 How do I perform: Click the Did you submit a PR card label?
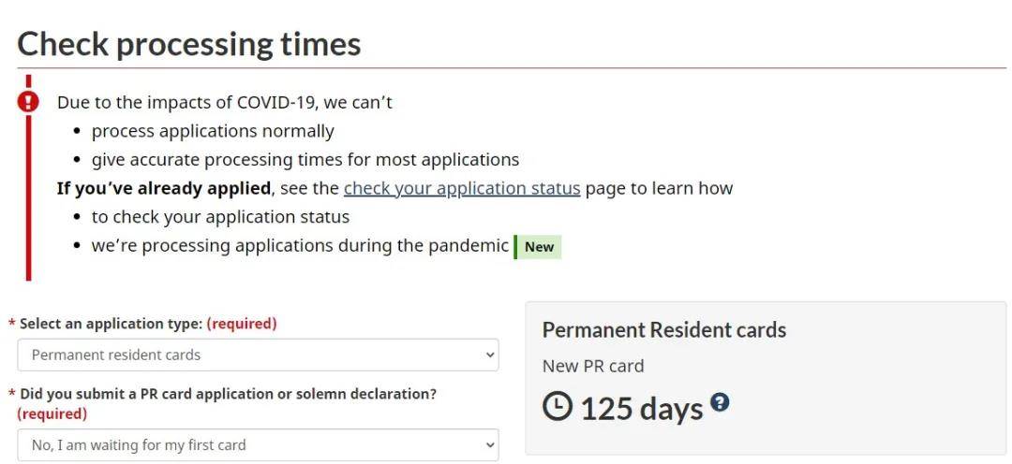[x=228, y=394]
